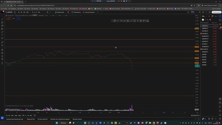Enter fullscreen mode for the chart
Viewport: 222px width, 125px height.
point(206,12)
